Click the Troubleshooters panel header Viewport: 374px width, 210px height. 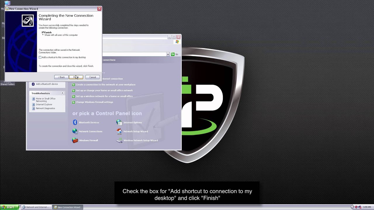tap(47, 93)
